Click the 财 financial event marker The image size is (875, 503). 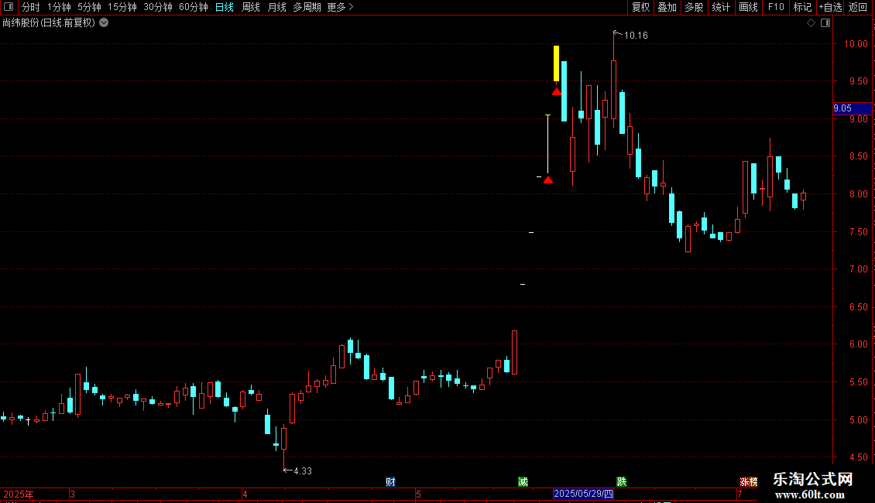[390, 482]
